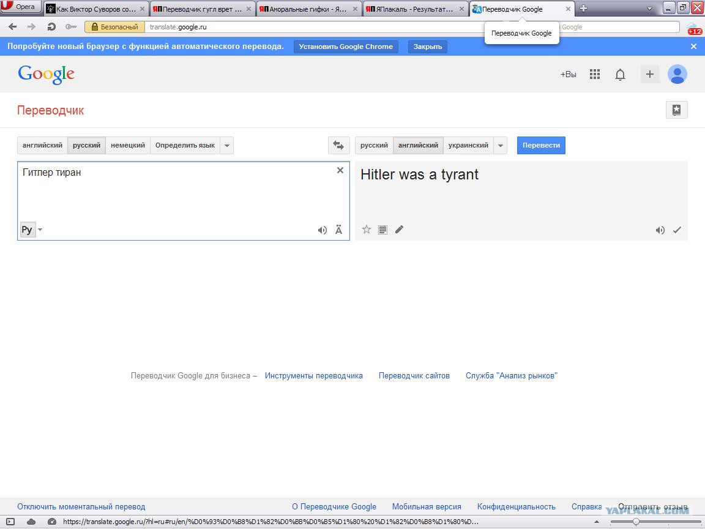Click Отключить моментальный перевод
Screen dimensions: 705x529
click(81, 506)
